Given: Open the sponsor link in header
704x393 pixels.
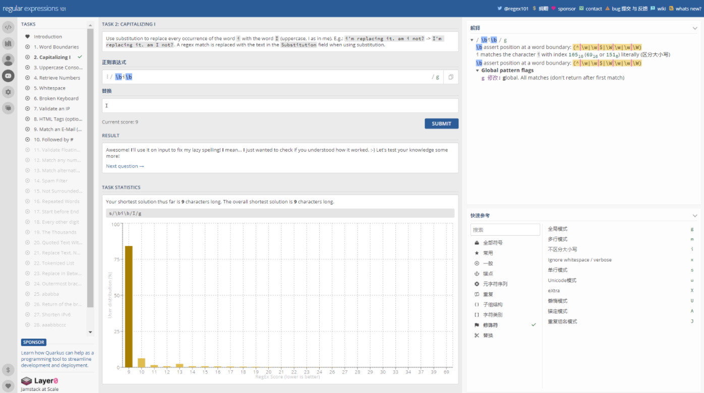Looking at the screenshot, I should click(563, 9).
